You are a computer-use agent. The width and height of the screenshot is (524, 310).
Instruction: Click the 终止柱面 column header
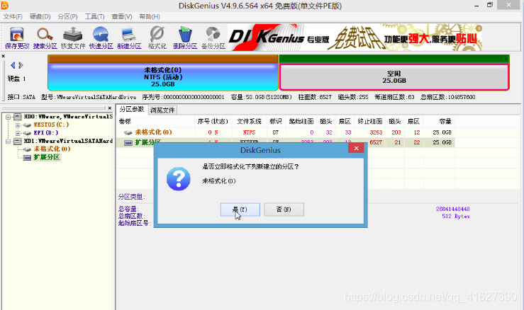coord(369,122)
